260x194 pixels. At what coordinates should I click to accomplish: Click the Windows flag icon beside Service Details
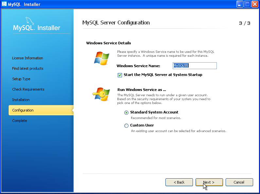(101, 58)
